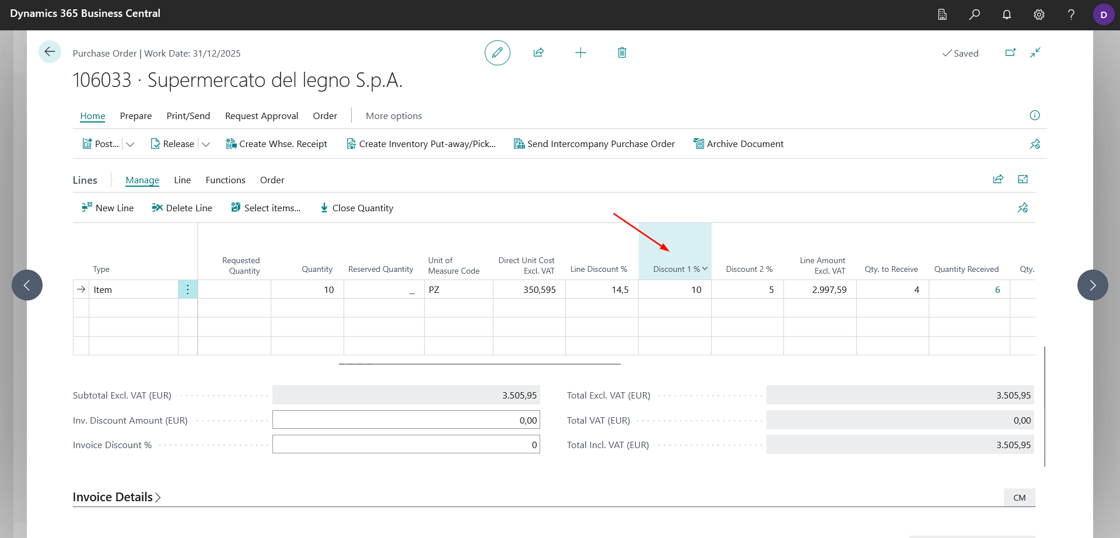Open the row options three-dot menu

point(188,289)
